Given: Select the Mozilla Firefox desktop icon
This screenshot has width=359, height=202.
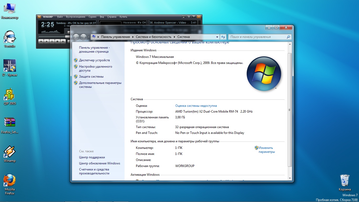Looking at the screenshot, I should click(10, 184).
